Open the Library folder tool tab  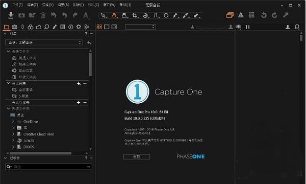tap(7, 27)
